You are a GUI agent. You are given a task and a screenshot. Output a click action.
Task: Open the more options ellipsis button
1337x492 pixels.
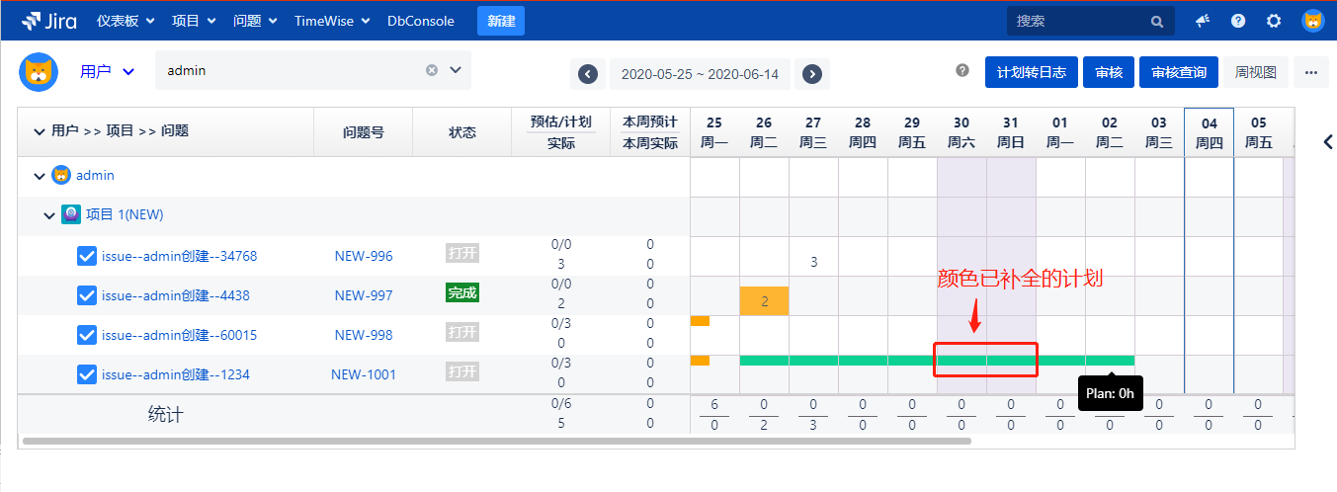(1310, 72)
